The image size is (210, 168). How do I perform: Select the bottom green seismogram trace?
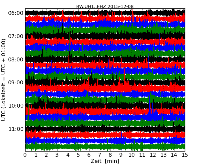click(x=105, y=146)
